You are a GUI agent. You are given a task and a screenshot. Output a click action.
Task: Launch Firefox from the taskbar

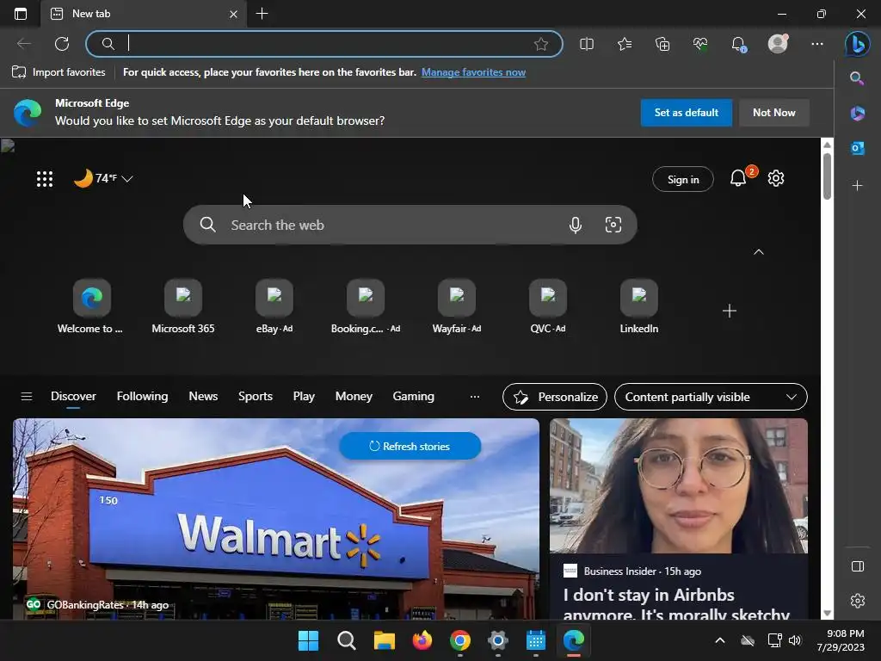point(422,640)
